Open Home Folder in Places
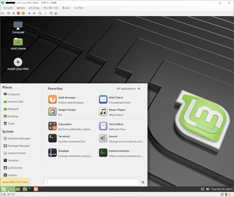The image size is (234, 197). pyautogui.click(x=14, y=102)
